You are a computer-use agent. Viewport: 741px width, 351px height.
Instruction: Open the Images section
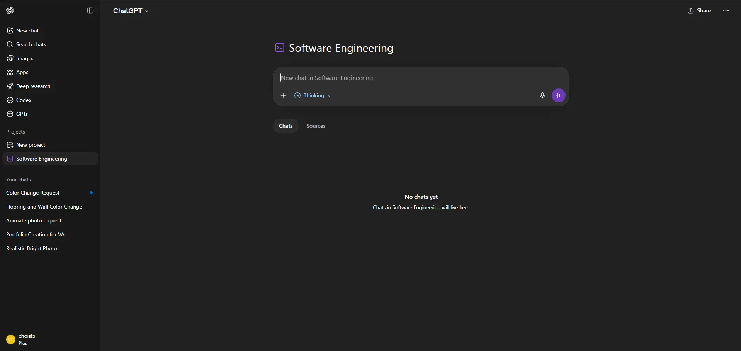50,58
